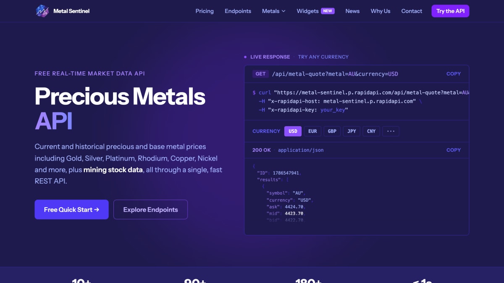Go to Endpoints in the navigation
This screenshot has width=504, height=283.
pyautogui.click(x=238, y=11)
